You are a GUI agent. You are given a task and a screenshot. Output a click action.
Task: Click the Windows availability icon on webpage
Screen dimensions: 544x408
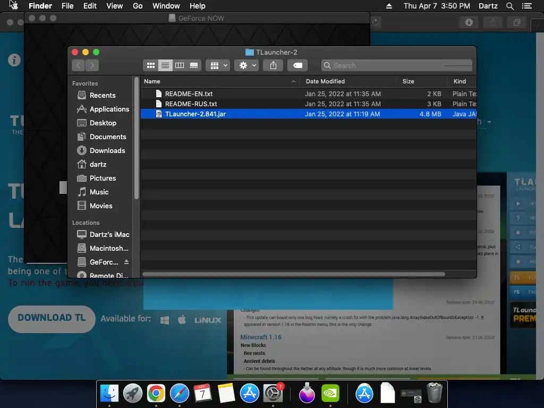[x=165, y=320]
